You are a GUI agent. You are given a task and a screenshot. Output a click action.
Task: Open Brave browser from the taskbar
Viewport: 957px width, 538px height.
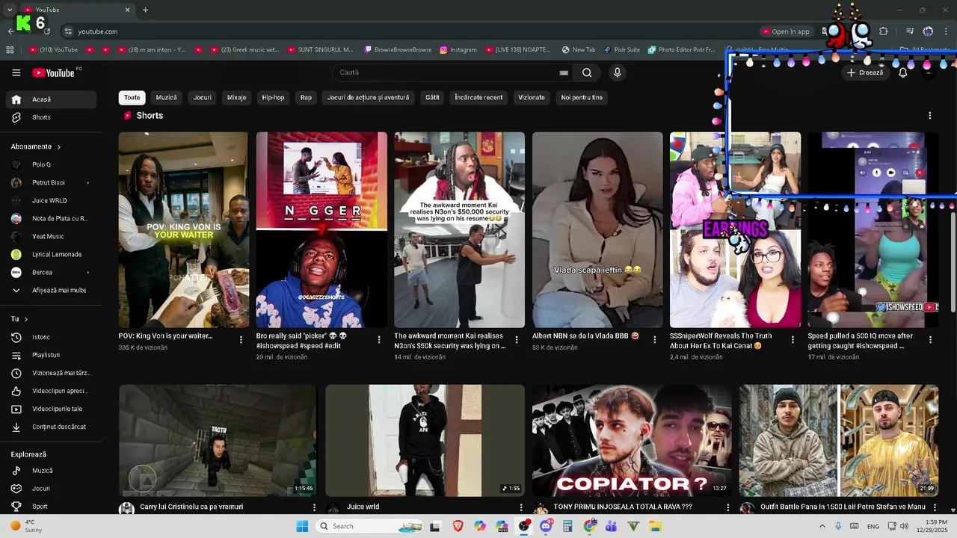(458, 526)
